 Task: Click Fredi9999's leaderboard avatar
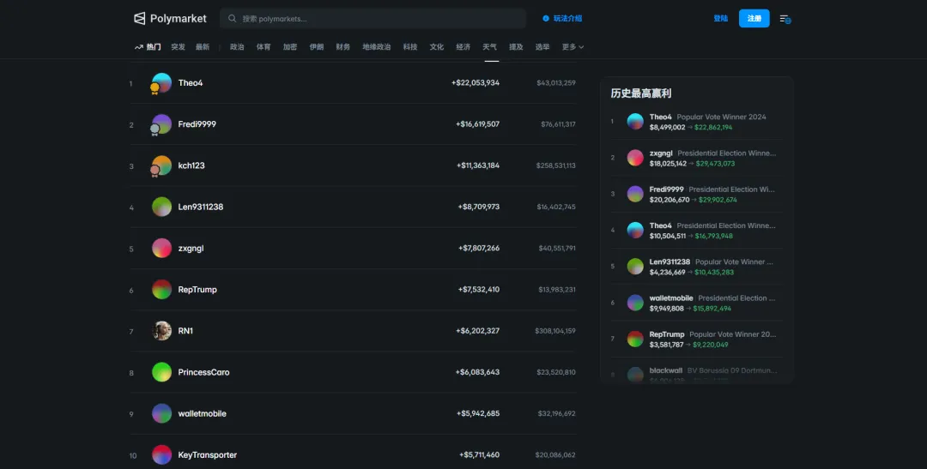coord(161,124)
